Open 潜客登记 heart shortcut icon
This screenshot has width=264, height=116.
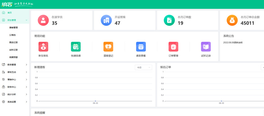tap(108, 47)
